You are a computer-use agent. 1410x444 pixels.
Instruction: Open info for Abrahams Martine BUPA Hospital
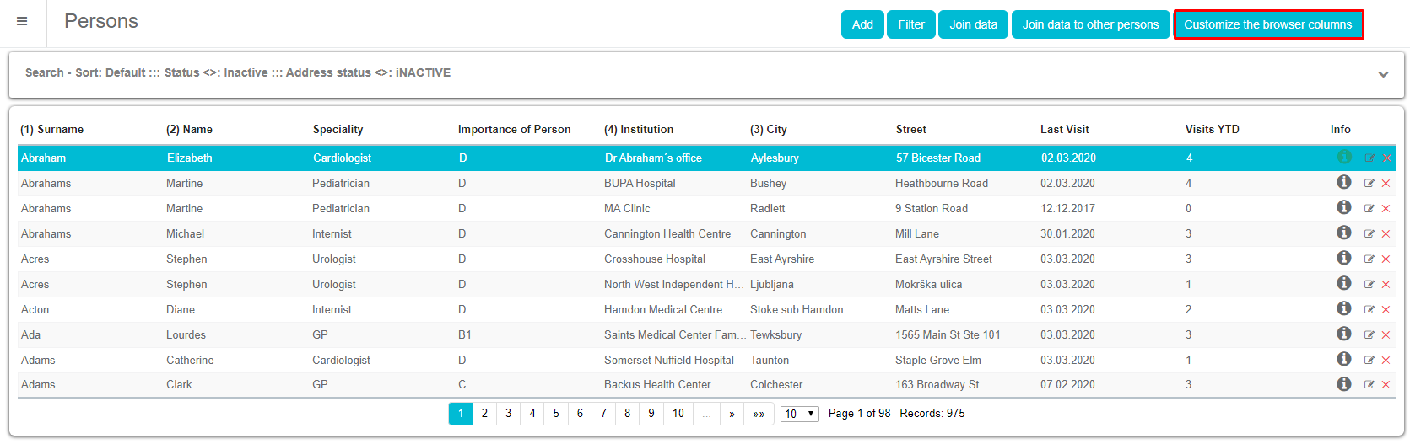1344,182
